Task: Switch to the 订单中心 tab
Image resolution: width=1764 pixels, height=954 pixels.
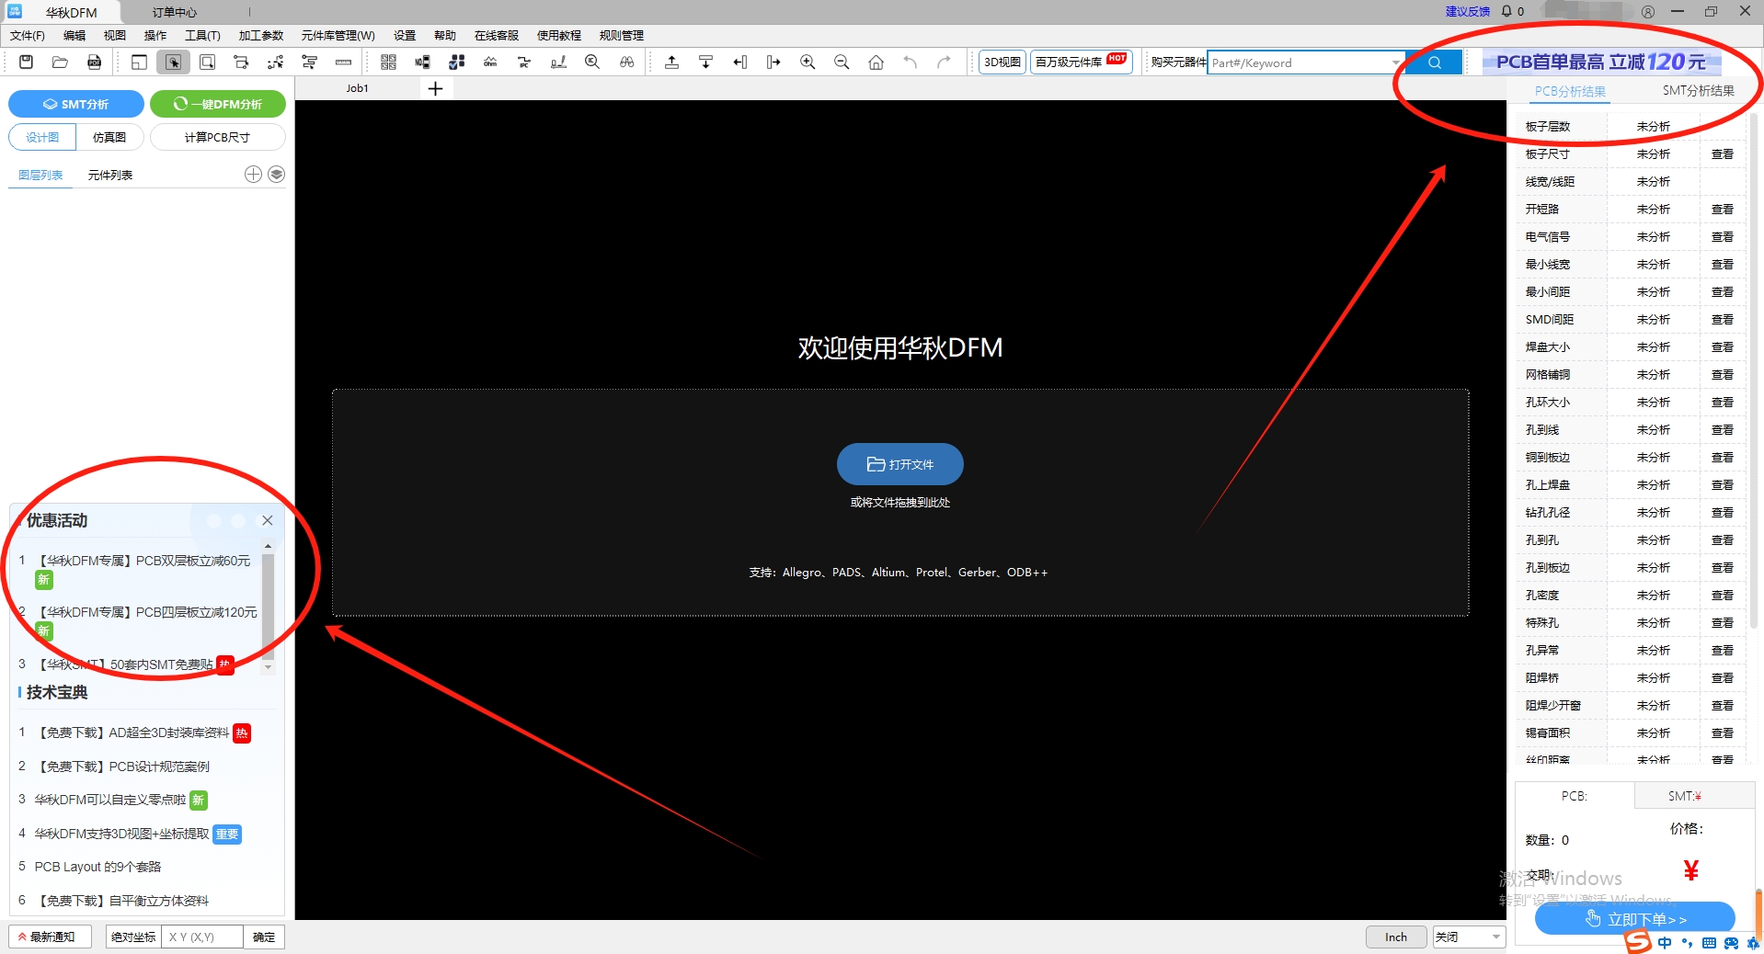Action: [x=175, y=12]
